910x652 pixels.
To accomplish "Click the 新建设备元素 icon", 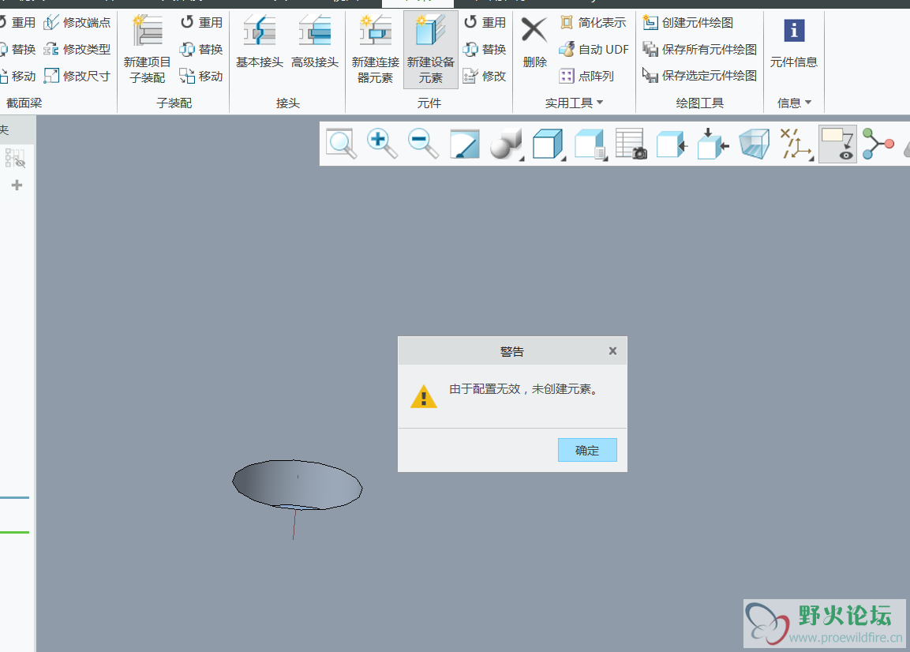I will 431,31.
